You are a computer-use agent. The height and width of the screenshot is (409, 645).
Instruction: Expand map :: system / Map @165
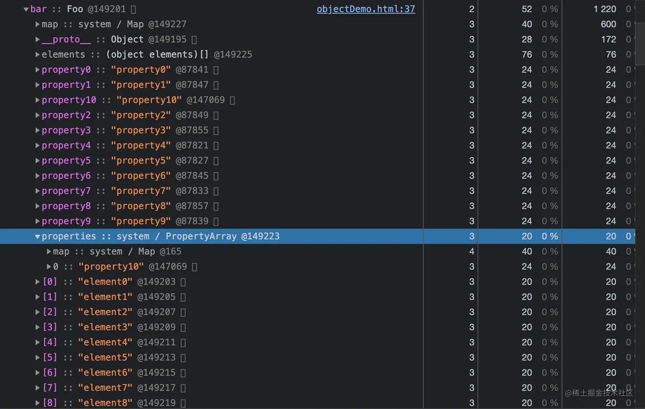click(x=49, y=252)
